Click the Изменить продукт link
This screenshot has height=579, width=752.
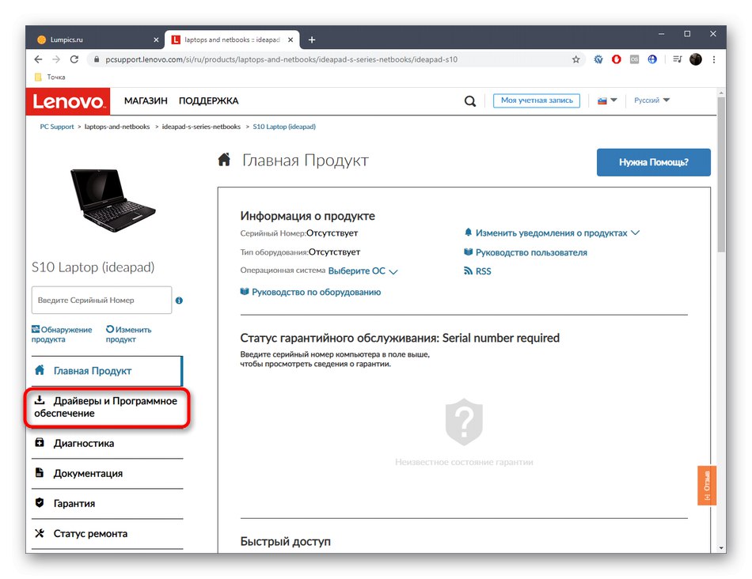click(128, 334)
